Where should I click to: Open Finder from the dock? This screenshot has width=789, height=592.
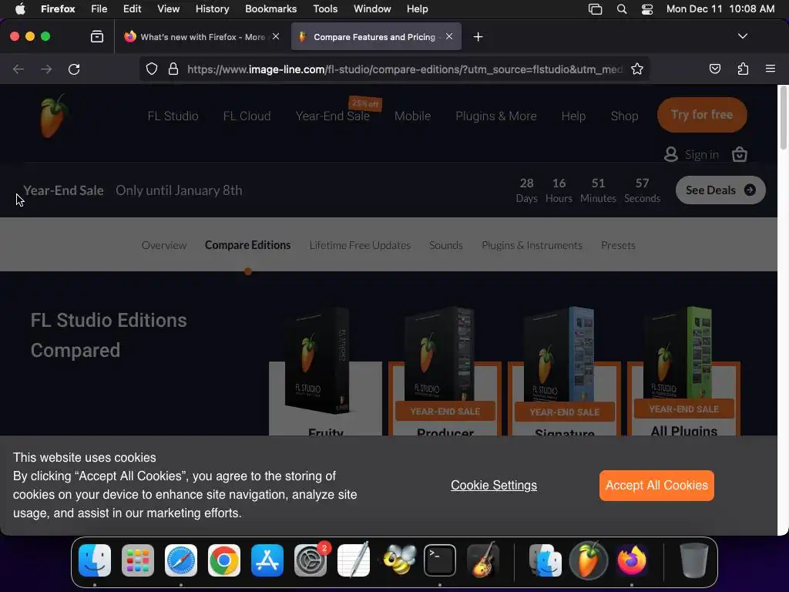[95, 560]
